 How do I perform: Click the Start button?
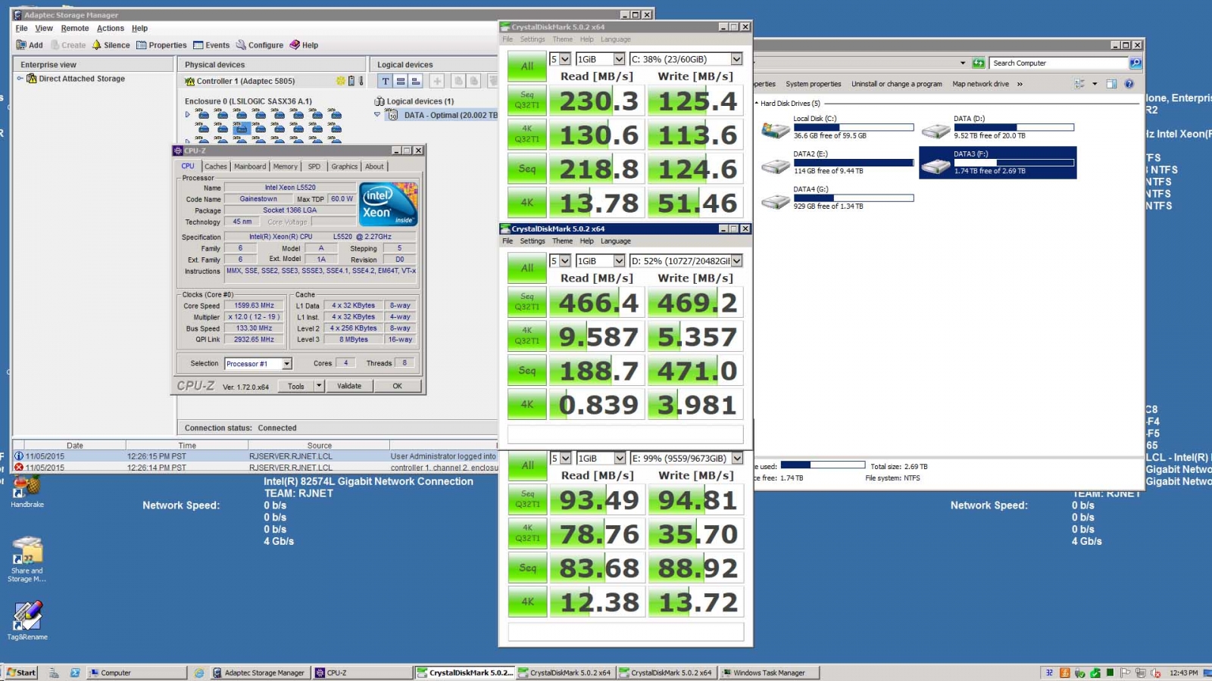22,673
